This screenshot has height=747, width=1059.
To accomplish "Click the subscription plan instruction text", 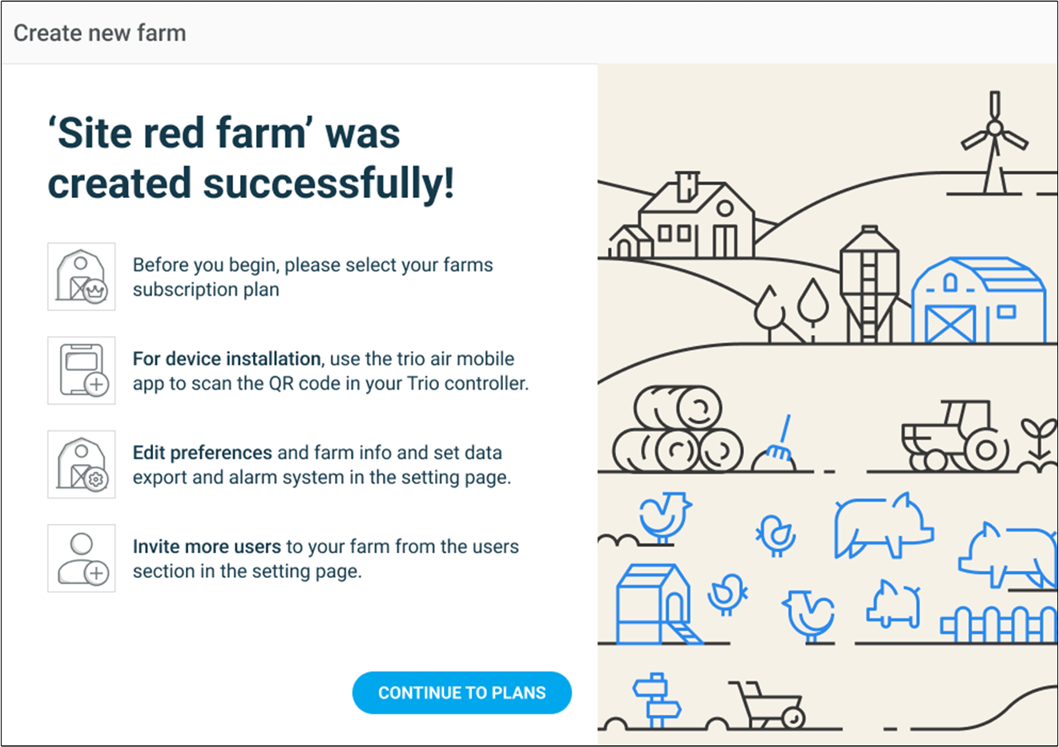I will [x=312, y=277].
